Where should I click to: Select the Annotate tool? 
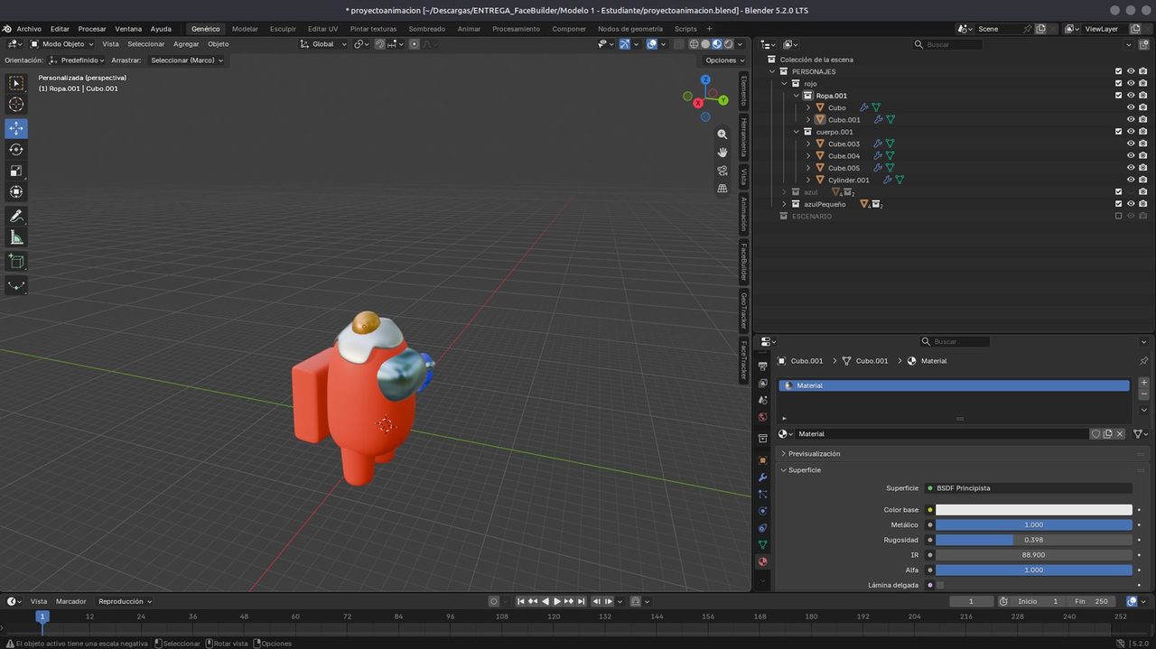point(16,216)
